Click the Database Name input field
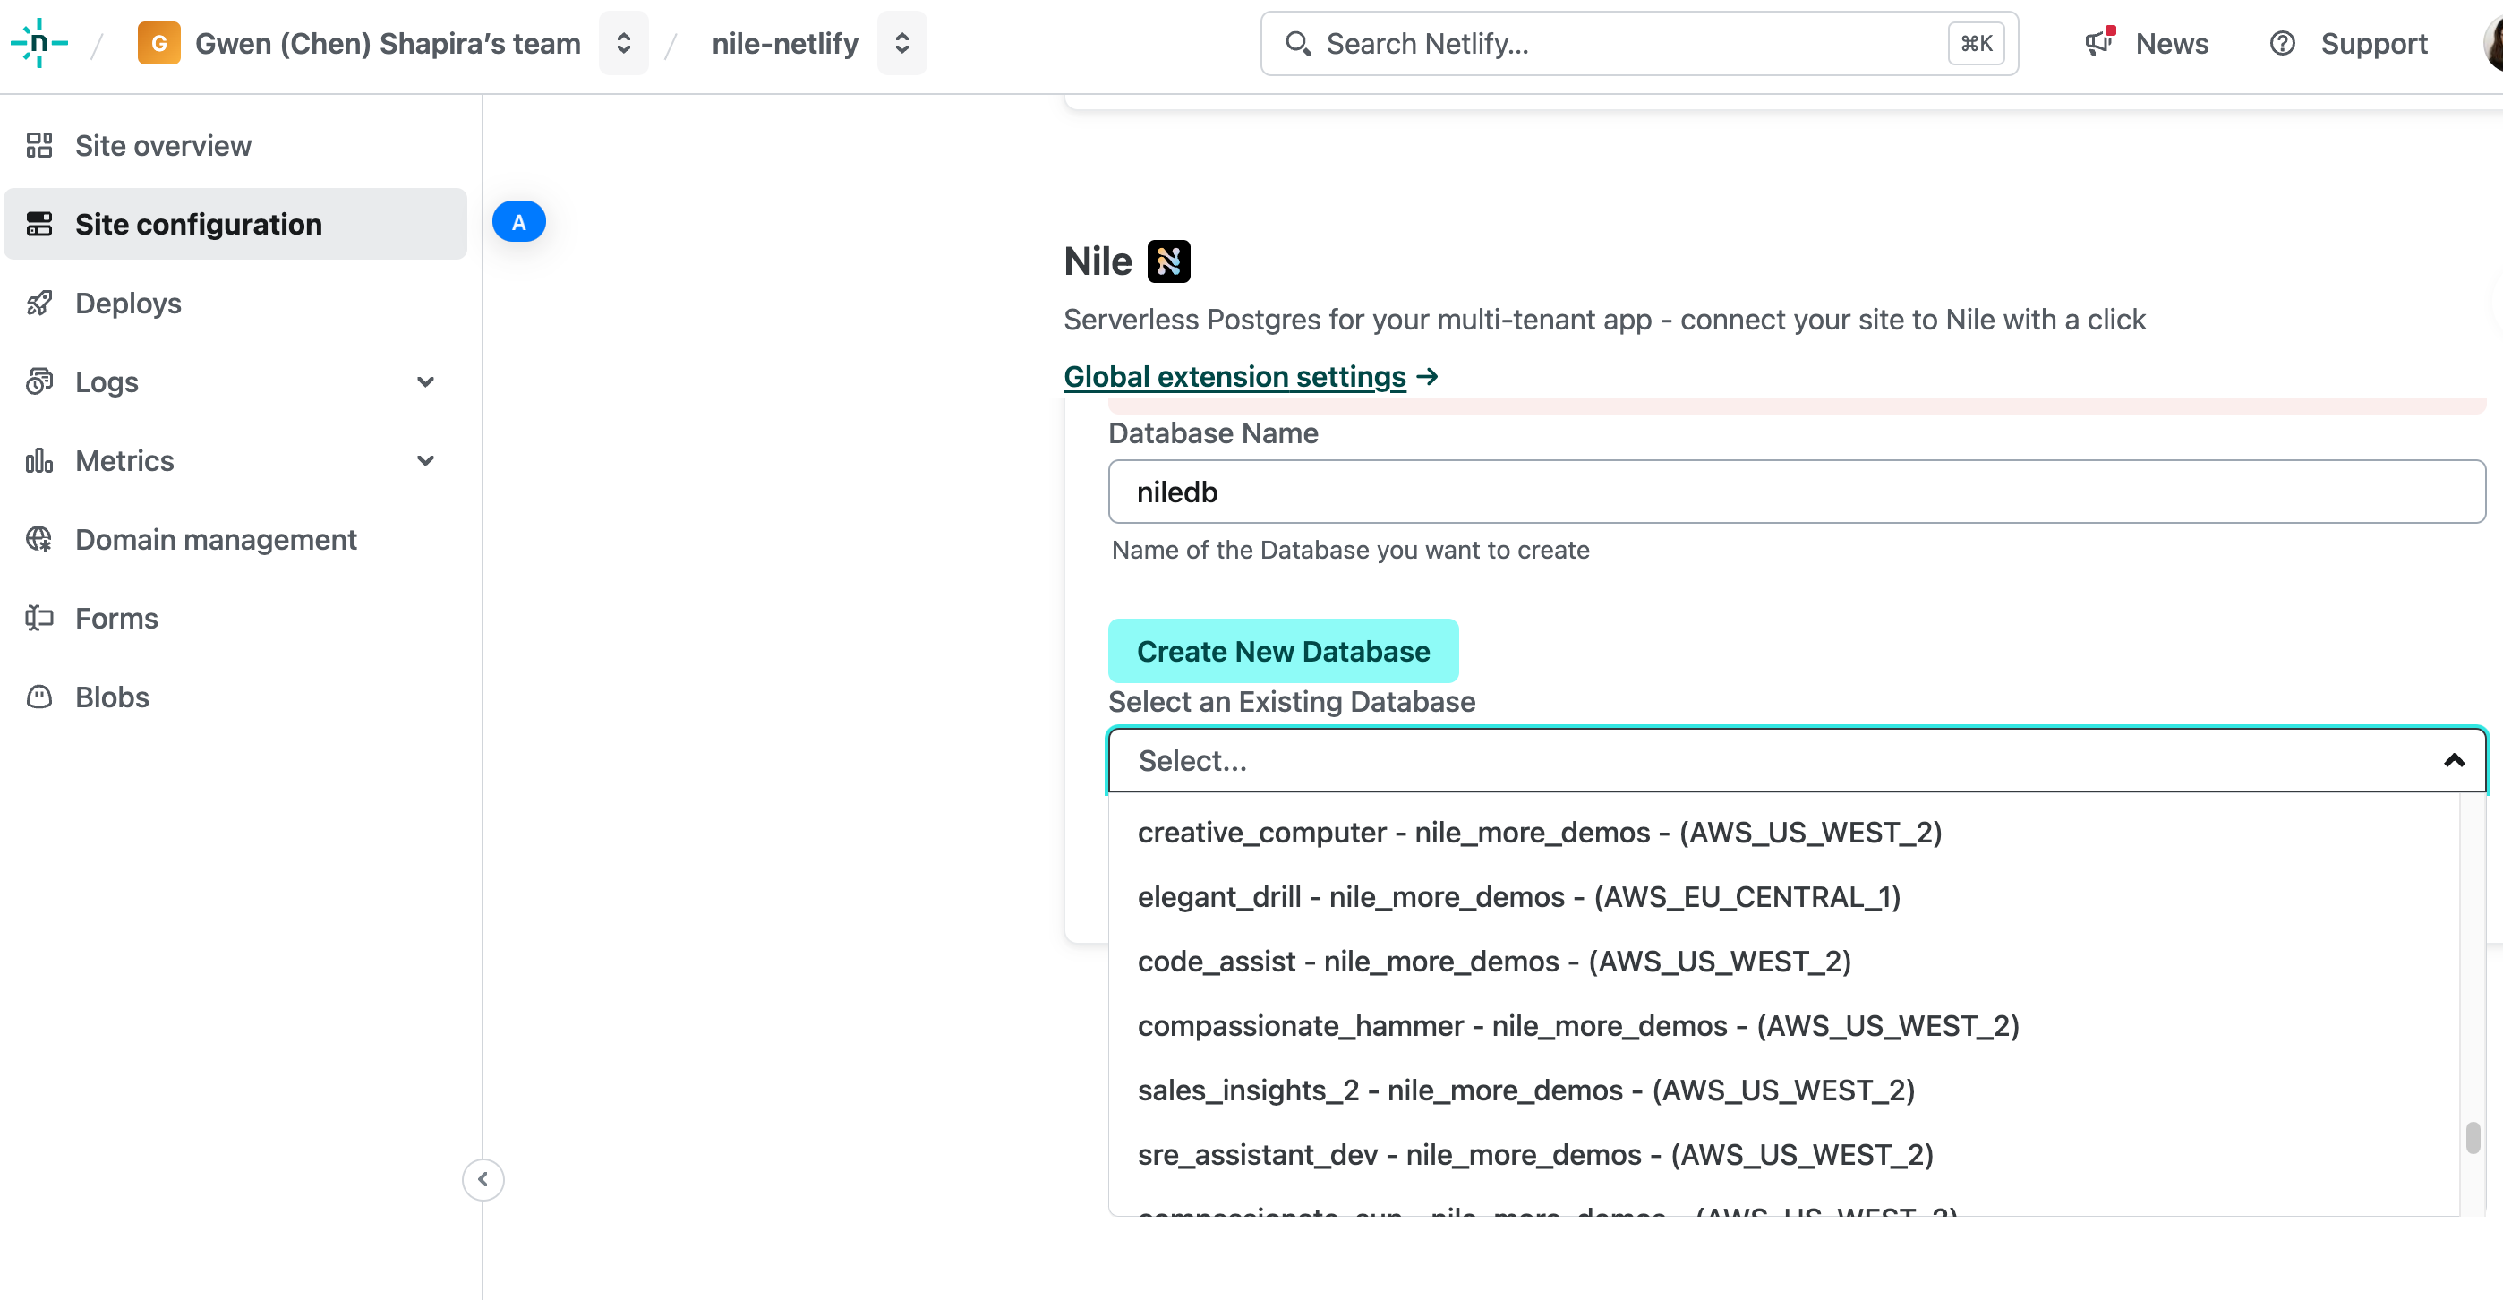Screen dimensions: 2503x1300 (x=1796, y=492)
